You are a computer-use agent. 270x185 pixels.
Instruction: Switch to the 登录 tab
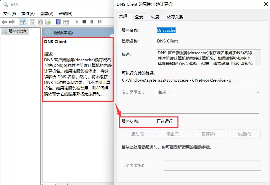[139, 17]
